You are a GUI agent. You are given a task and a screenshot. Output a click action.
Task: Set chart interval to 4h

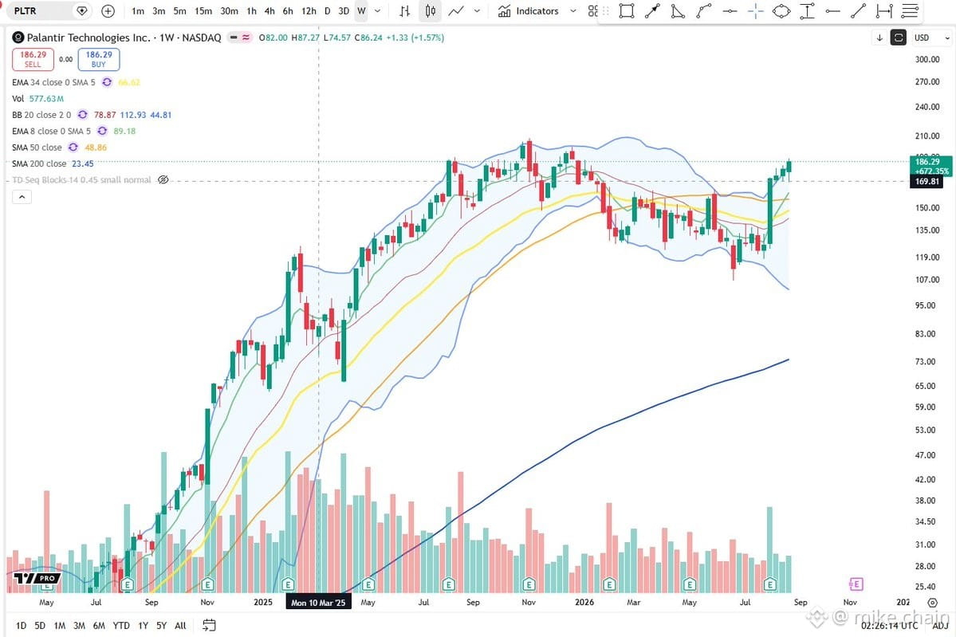pos(269,11)
